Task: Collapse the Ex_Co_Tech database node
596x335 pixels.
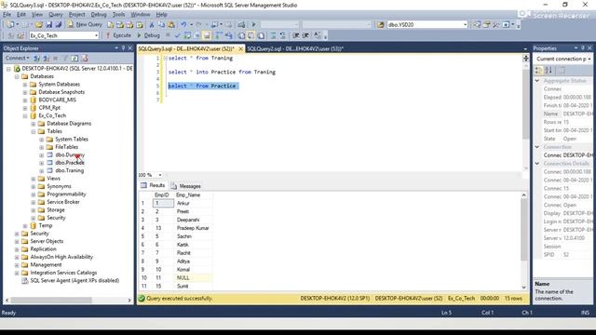Action: pos(25,115)
